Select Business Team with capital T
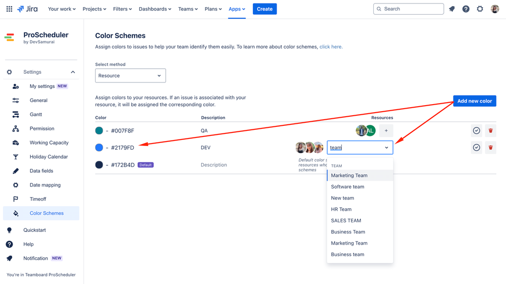Viewport: 506px width, 284px height. tap(360, 232)
